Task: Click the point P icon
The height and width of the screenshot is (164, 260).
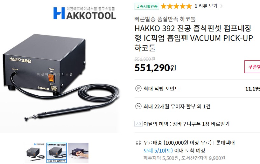Action: click(138, 88)
